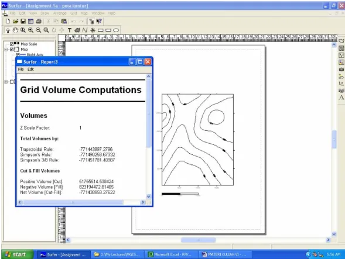
Task: Click the post map icon in right toolbar
Action: click(341, 56)
